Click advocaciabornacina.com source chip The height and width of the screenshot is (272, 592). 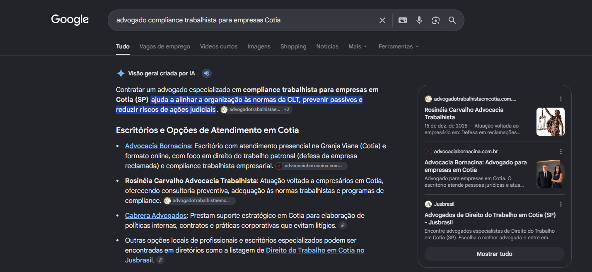coord(312,166)
